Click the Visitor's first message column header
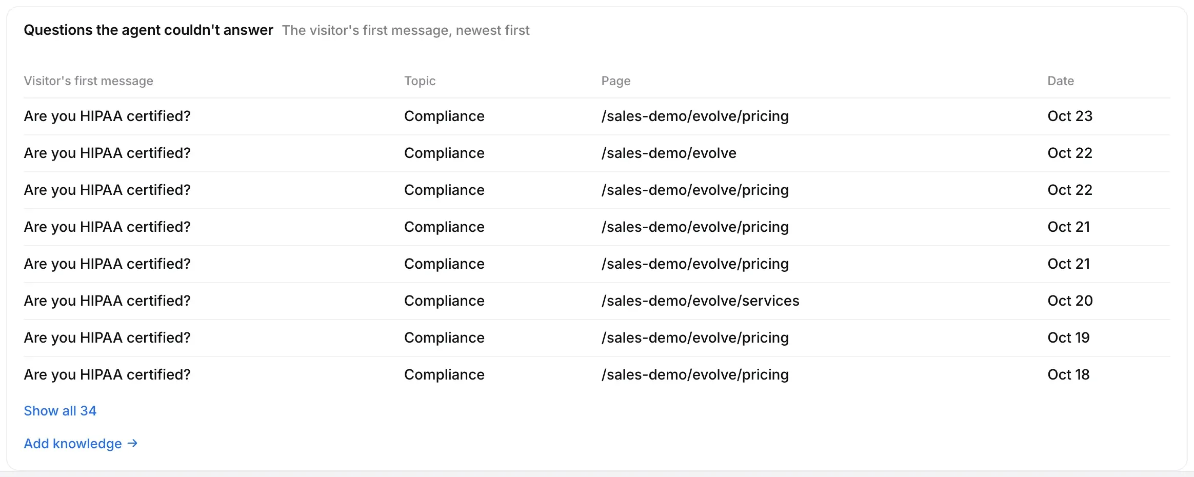This screenshot has height=477, width=1194. point(89,81)
